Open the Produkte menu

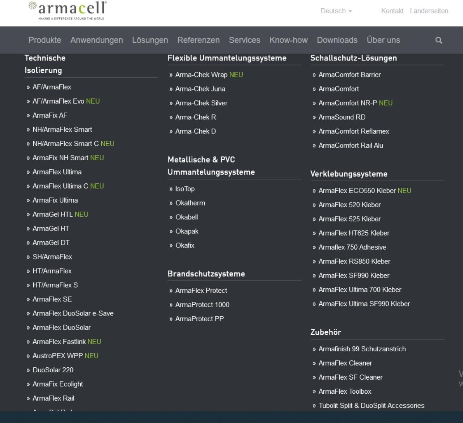coord(45,40)
